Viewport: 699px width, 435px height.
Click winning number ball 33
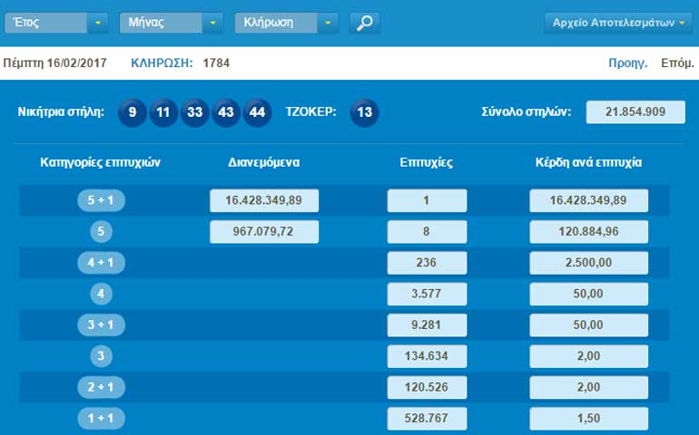click(x=194, y=112)
